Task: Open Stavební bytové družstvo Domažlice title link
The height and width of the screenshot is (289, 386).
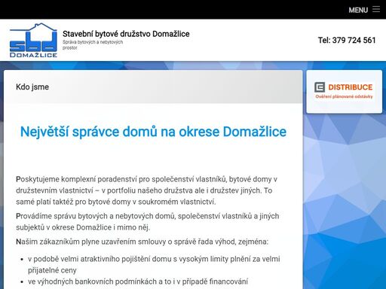Action: click(x=126, y=34)
